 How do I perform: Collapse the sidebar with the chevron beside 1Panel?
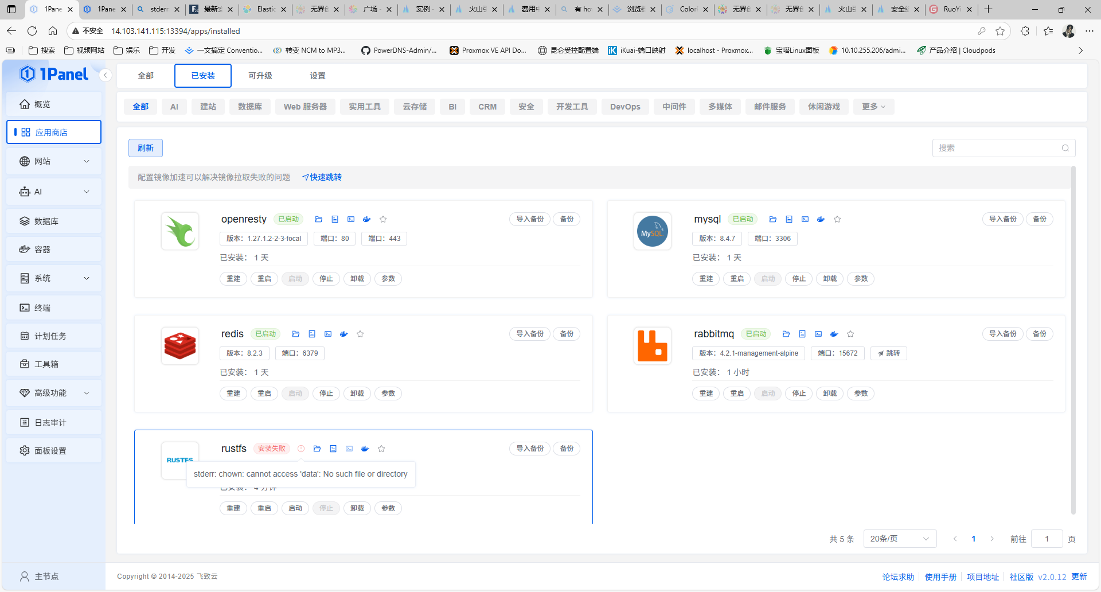(x=106, y=75)
